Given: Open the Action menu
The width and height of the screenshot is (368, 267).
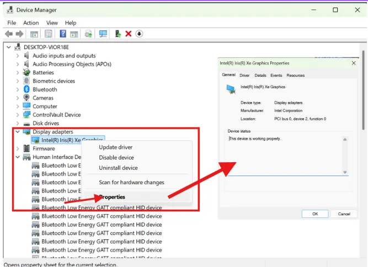Looking at the screenshot, I should 31,23.
